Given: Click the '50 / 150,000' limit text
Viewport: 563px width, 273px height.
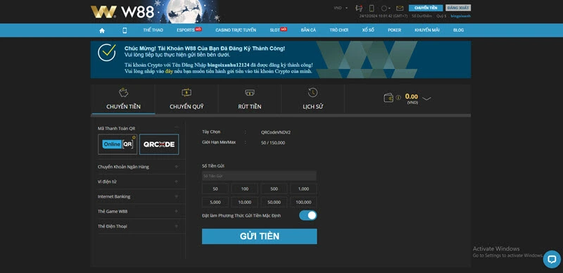Looking at the screenshot, I should pyautogui.click(x=273, y=143).
